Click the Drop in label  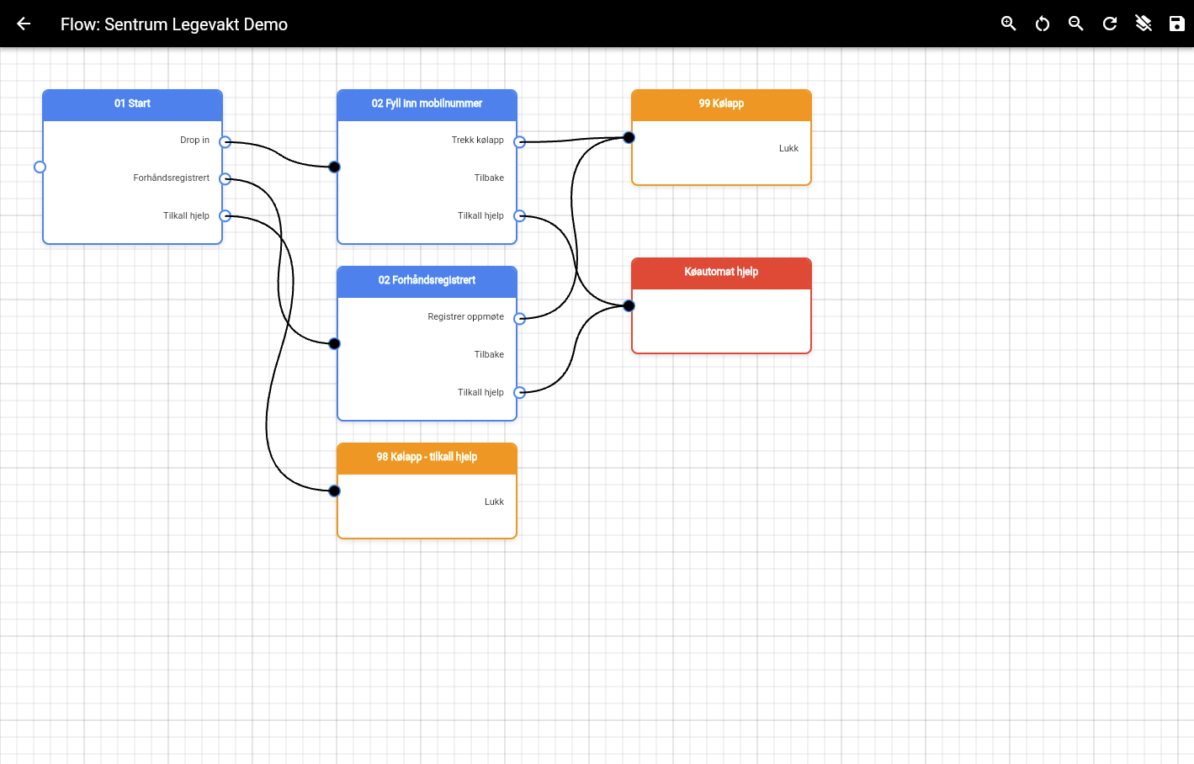(x=194, y=141)
